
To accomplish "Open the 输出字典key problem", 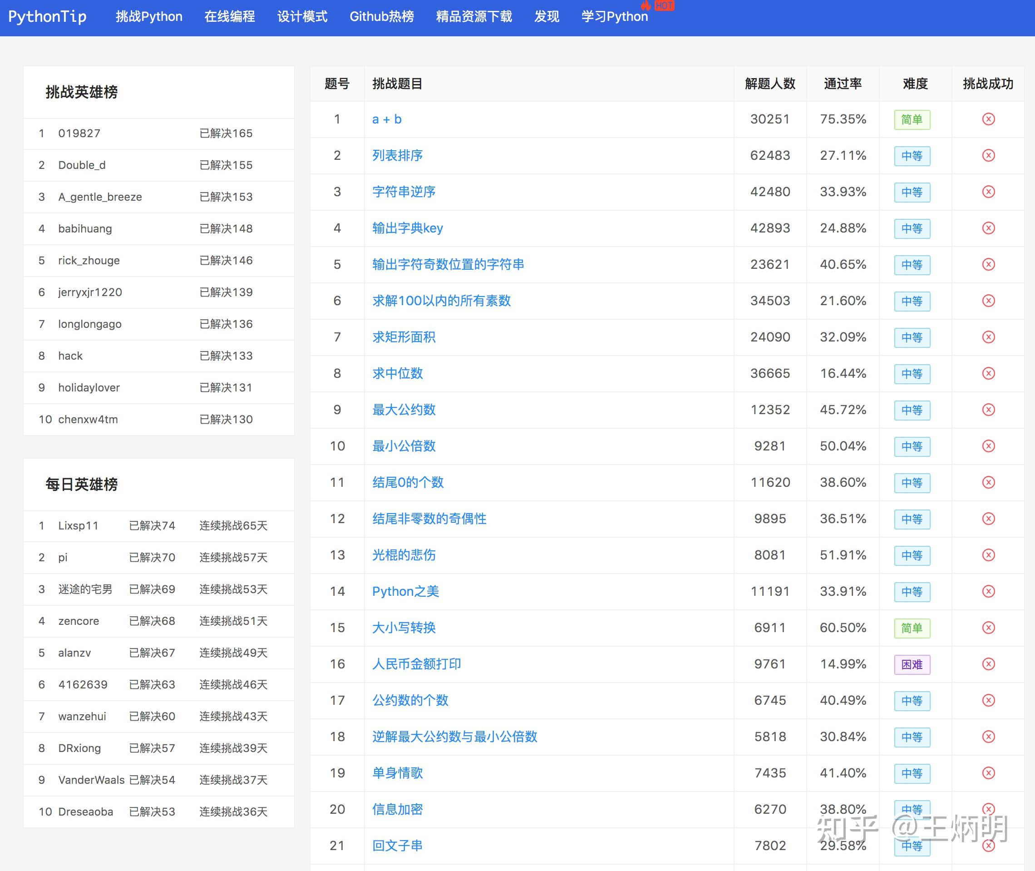I will (x=407, y=228).
